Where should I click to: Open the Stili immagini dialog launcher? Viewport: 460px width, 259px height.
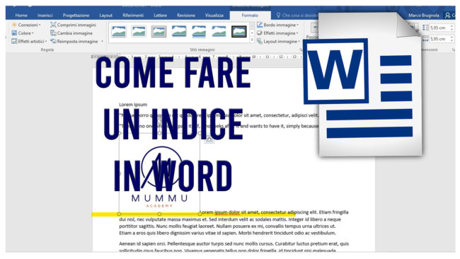tap(301, 50)
